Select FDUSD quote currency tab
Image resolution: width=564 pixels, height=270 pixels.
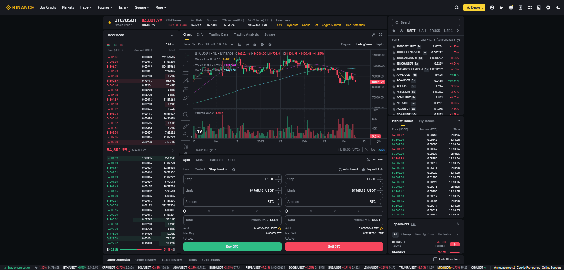point(435,31)
